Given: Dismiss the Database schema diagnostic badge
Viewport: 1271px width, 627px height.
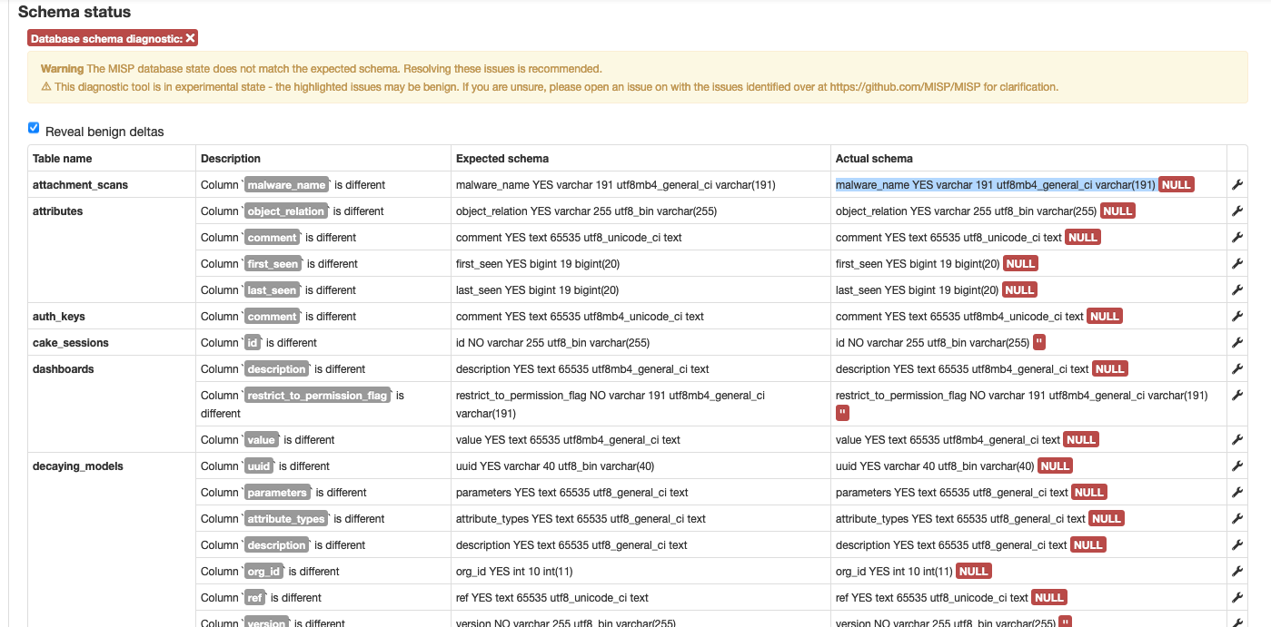Looking at the screenshot, I should coord(190,37).
